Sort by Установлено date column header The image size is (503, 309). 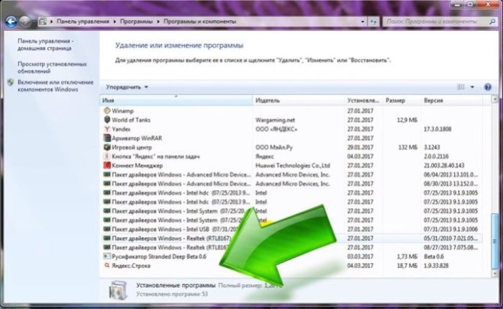(363, 101)
